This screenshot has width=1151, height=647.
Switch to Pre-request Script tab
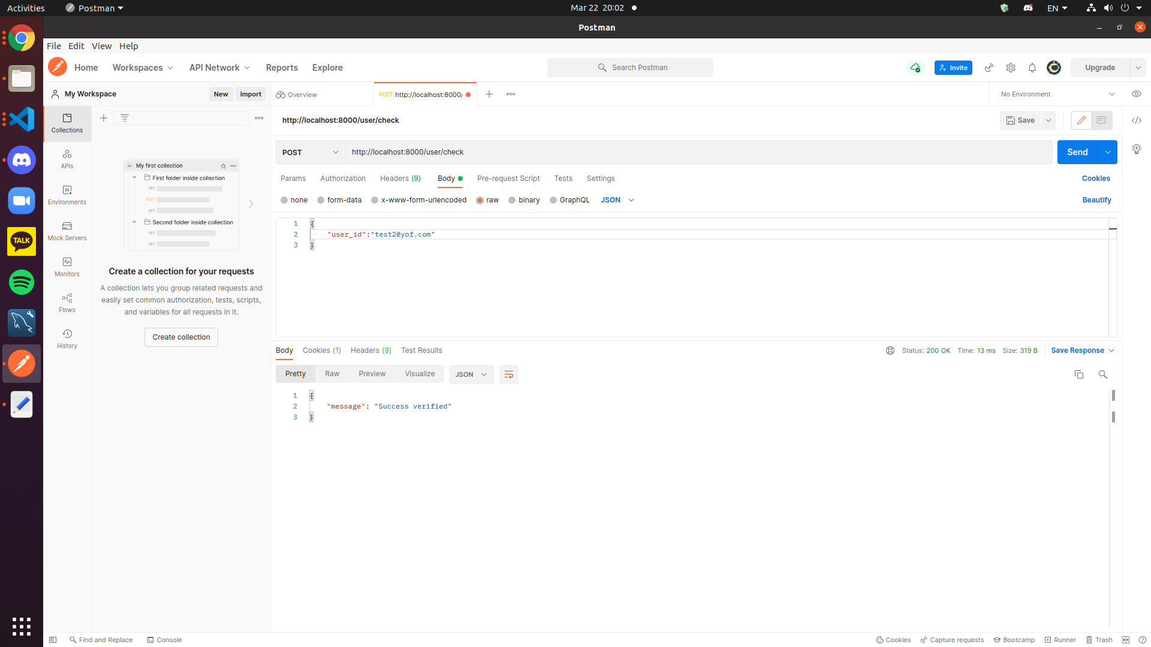pyautogui.click(x=508, y=179)
